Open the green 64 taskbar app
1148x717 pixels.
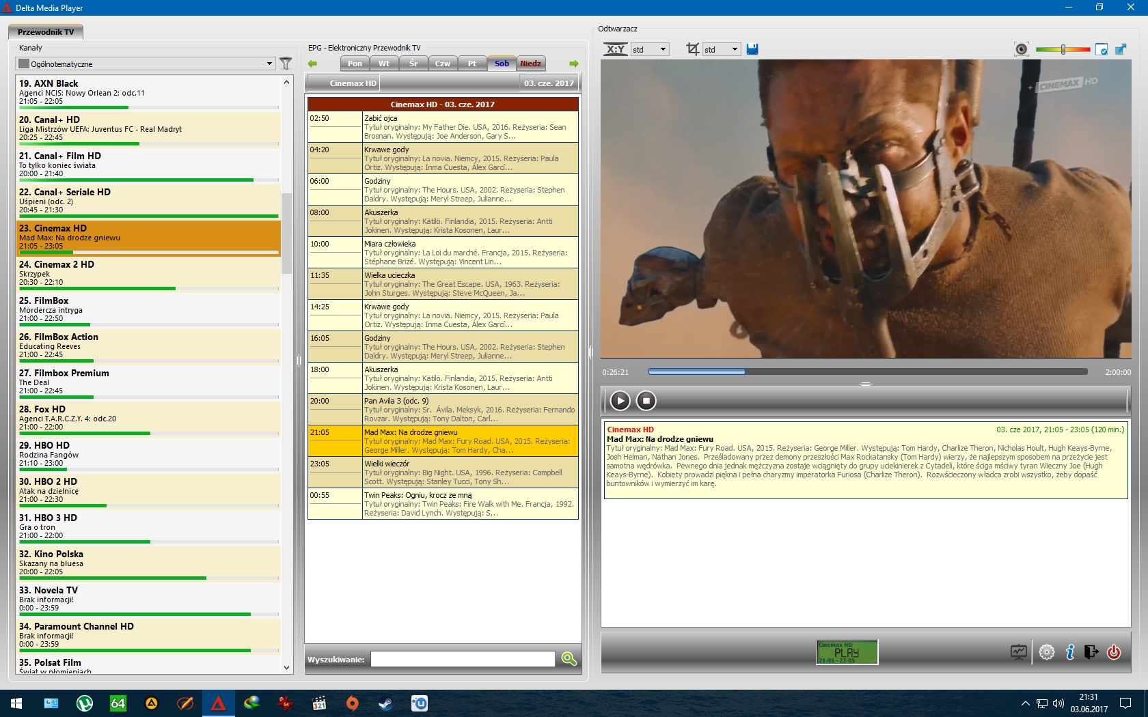point(118,703)
